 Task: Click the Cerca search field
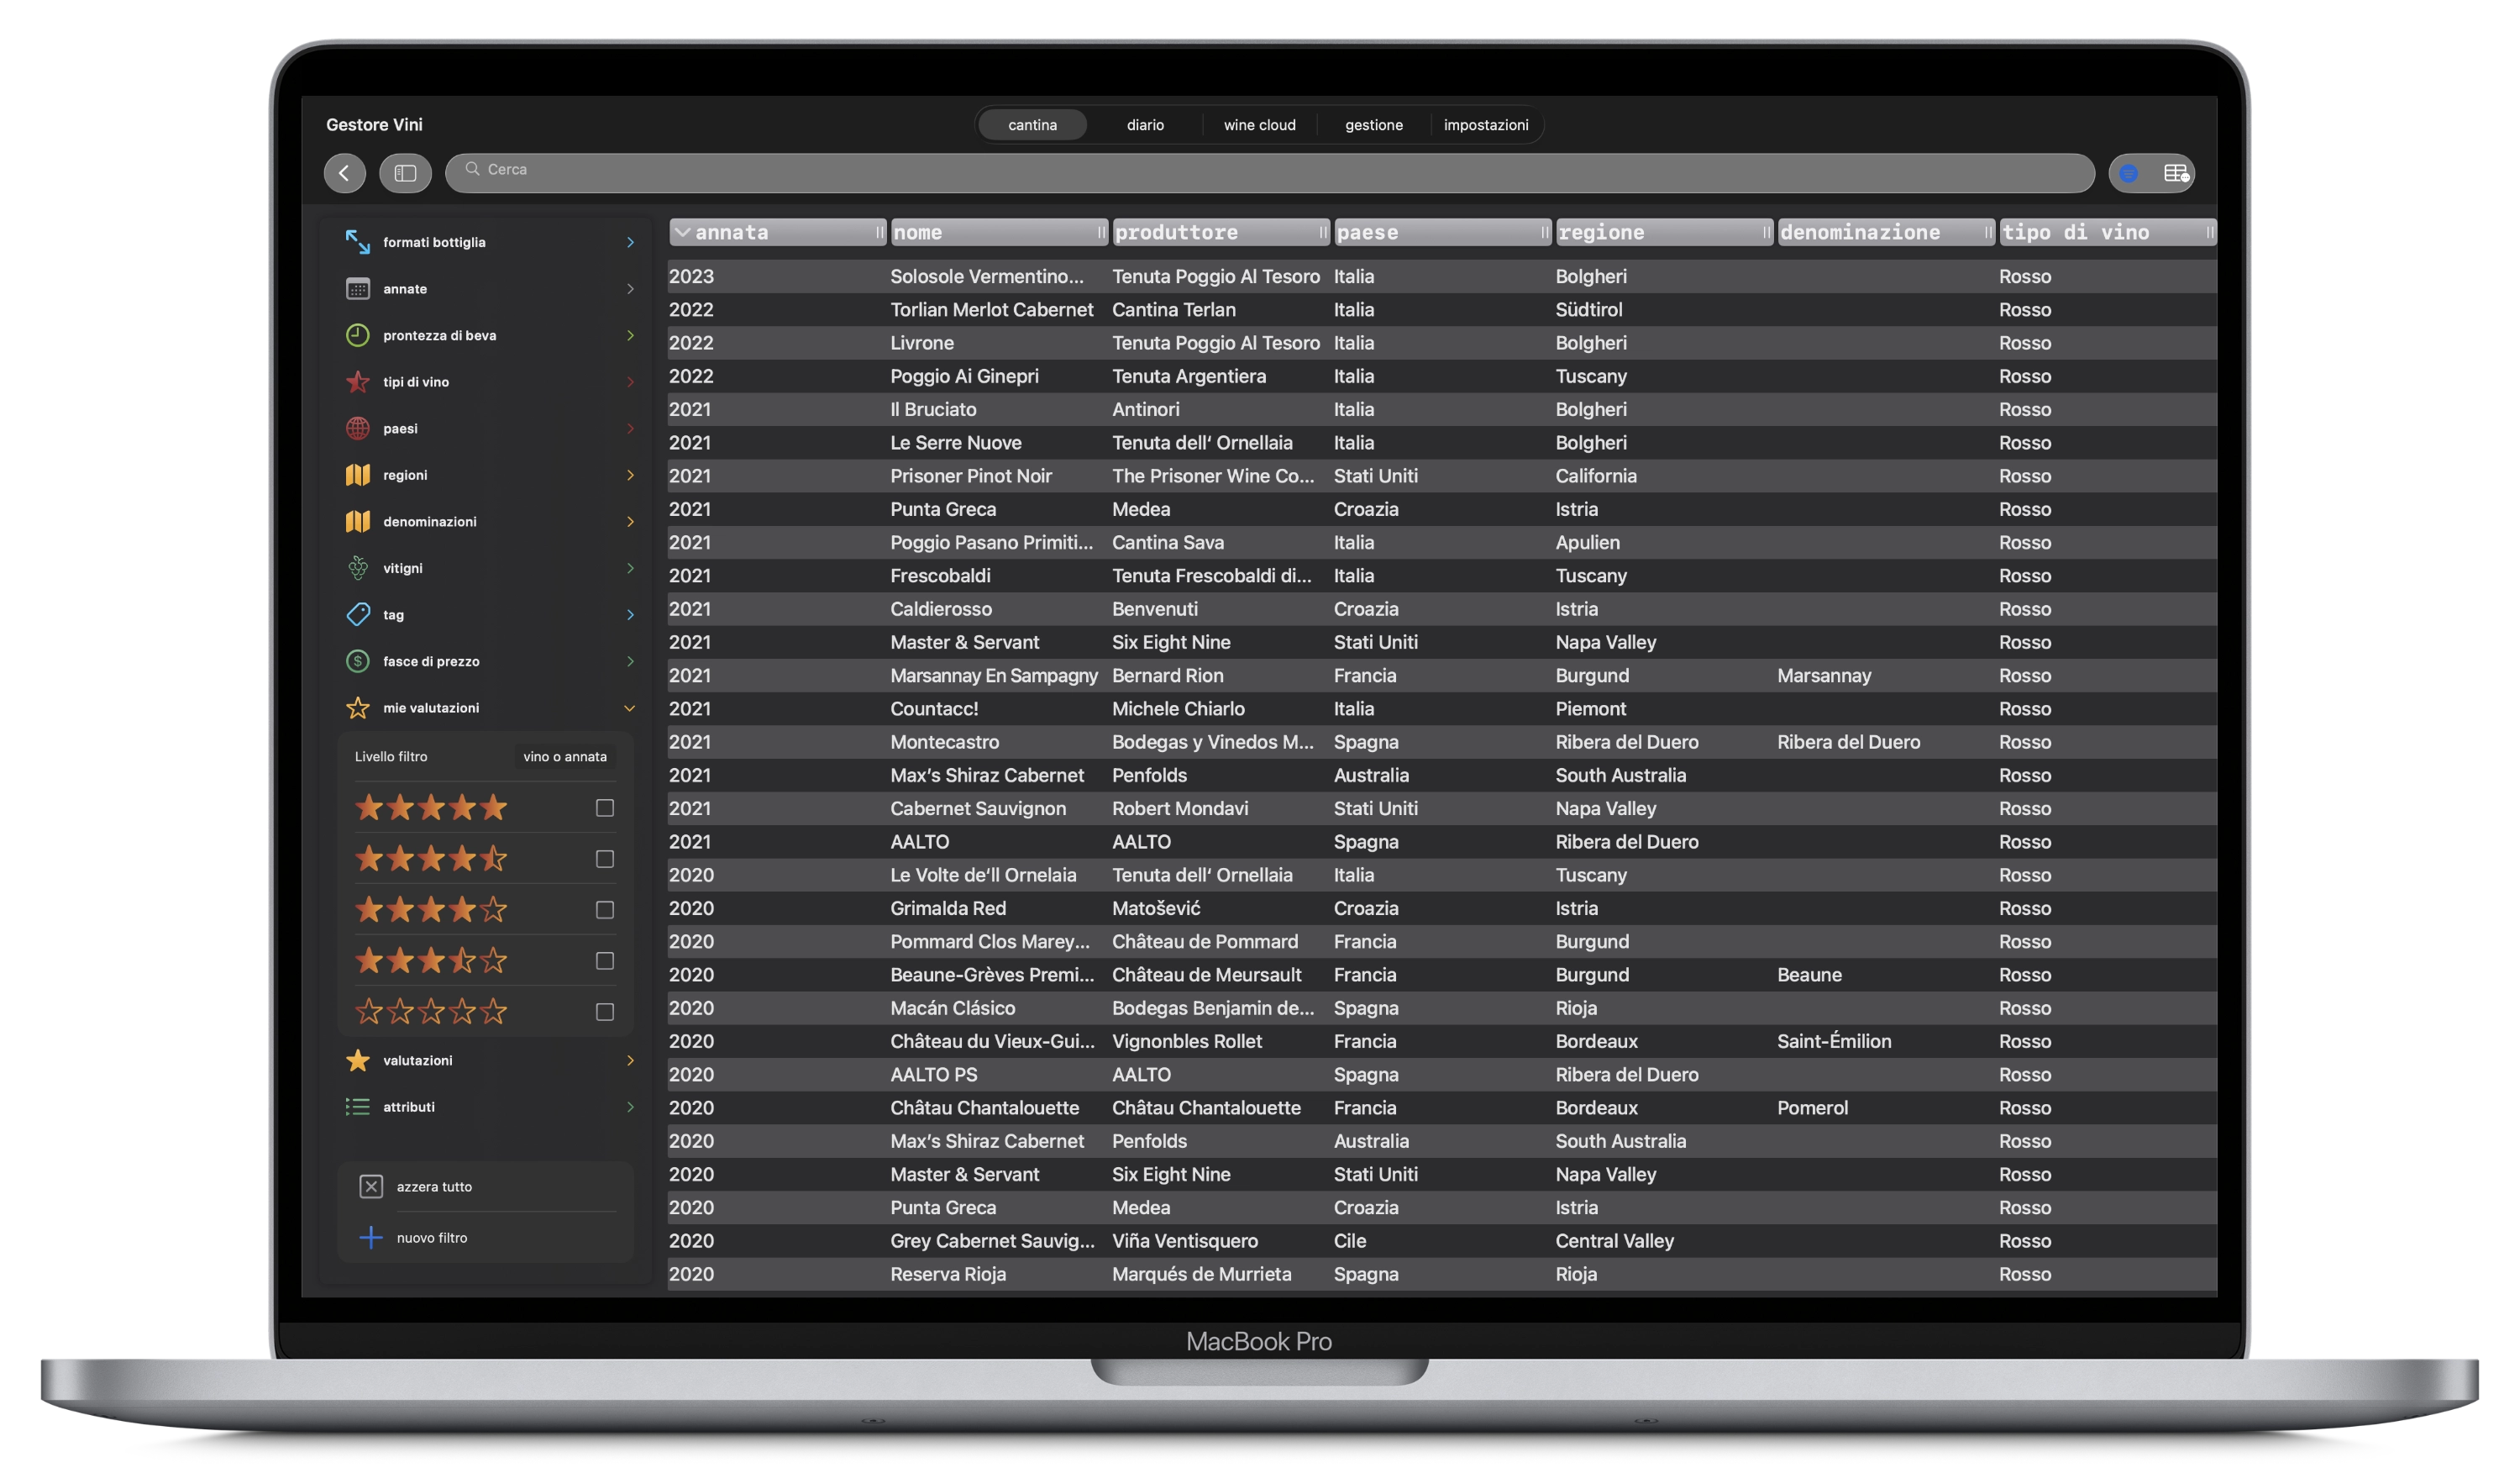1270,173
